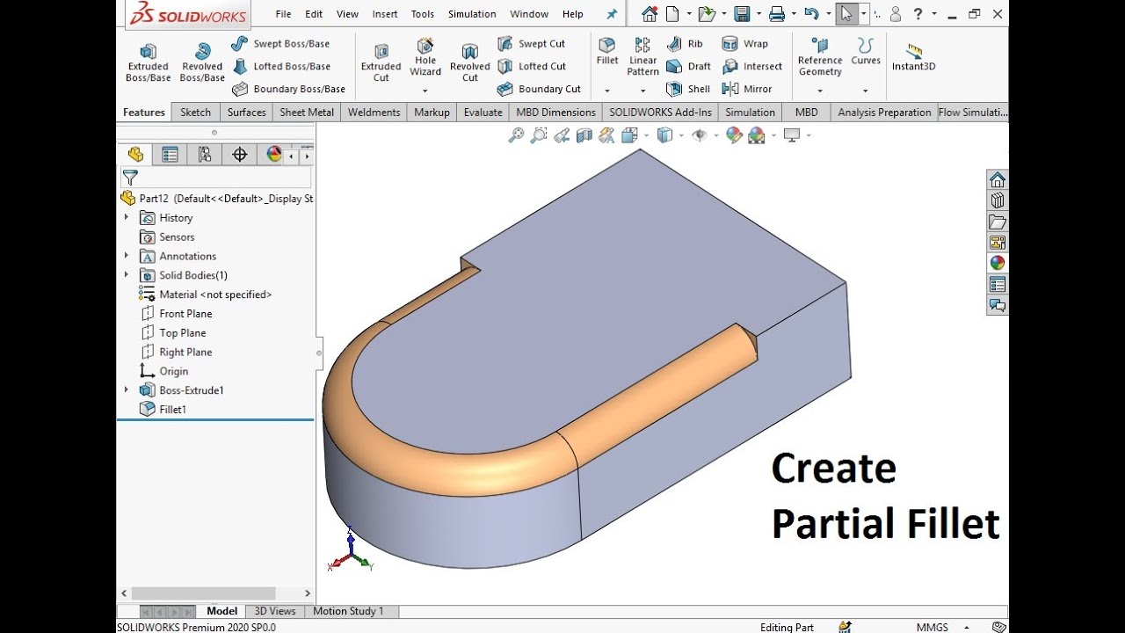Open Appearances in the task pane
The height and width of the screenshot is (633, 1125).
997,263
